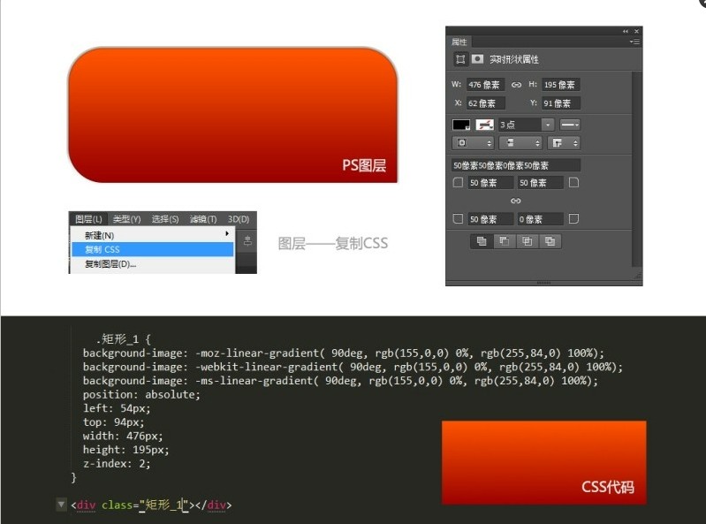Click the W field showing 476 像素

[485, 85]
